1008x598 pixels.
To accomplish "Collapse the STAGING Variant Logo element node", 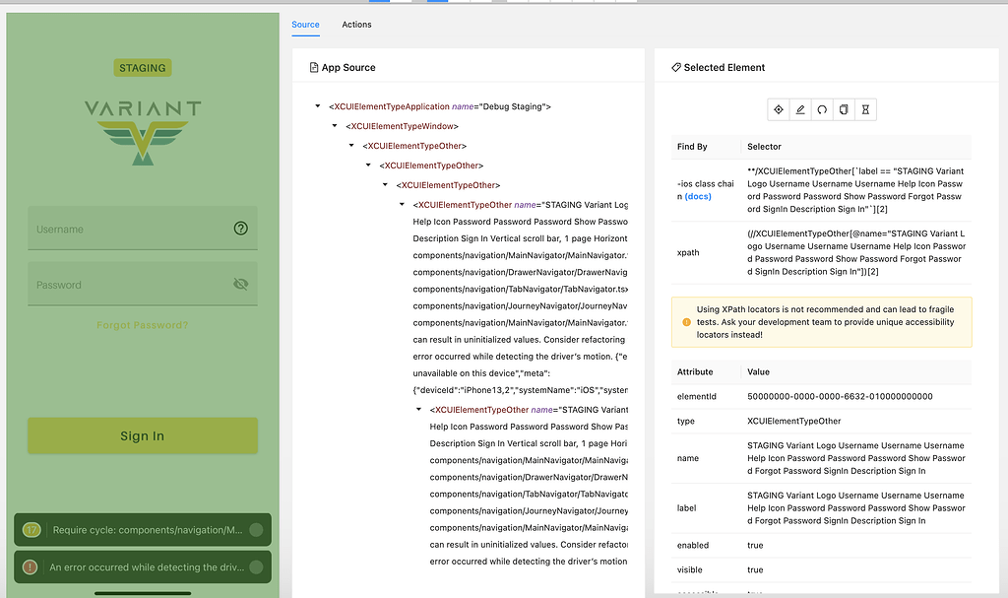I will click(400, 204).
